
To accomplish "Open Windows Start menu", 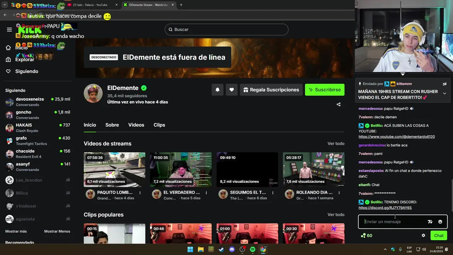I will [190, 249].
